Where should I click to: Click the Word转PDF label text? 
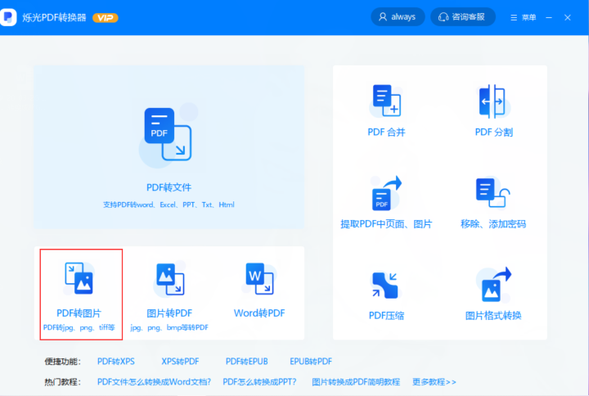(259, 313)
